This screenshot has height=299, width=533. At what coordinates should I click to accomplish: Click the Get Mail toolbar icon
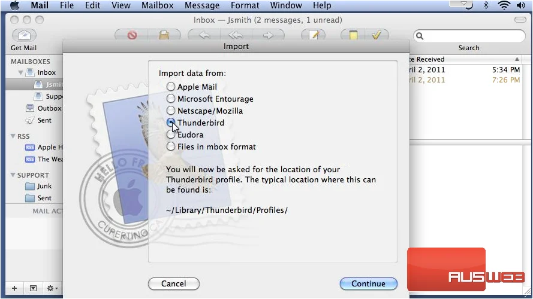(x=24, y=35)
